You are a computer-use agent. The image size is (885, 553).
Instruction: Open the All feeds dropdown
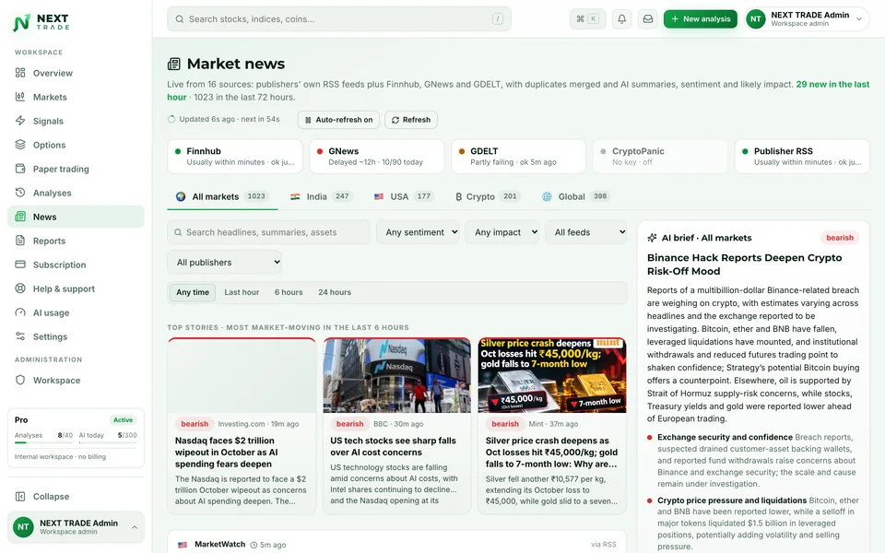click(x=586, y=232)
